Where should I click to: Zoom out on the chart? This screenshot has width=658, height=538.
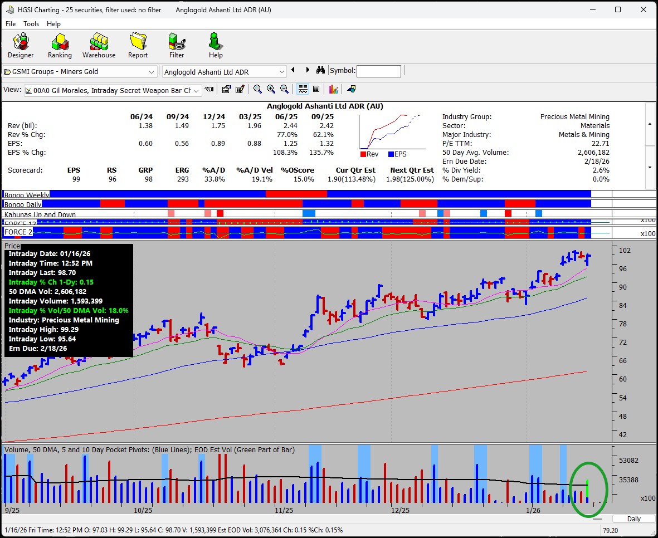(284, 90)
